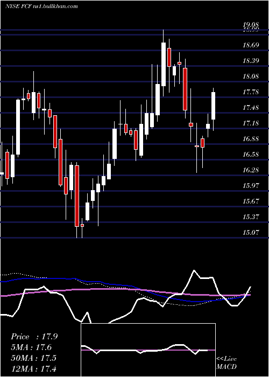This screenshot has width=269, height=377.
Task: Open the MACD inset chart
Action: pos(148,350)
